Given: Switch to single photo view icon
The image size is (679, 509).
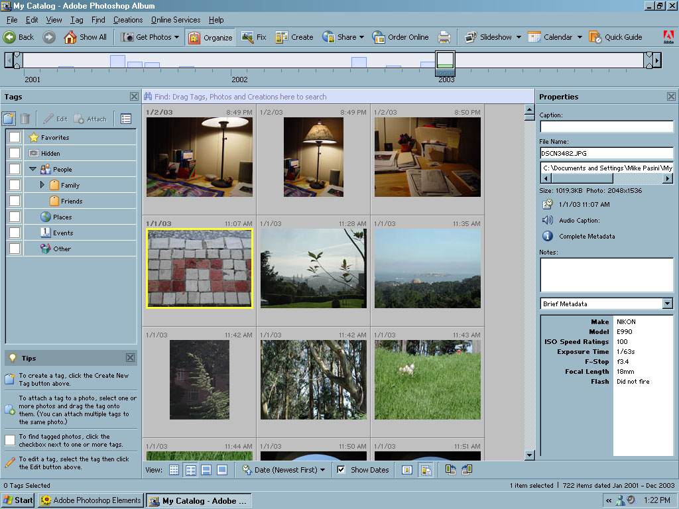Looking at the screenshot, I should click(x=222, y=470).
